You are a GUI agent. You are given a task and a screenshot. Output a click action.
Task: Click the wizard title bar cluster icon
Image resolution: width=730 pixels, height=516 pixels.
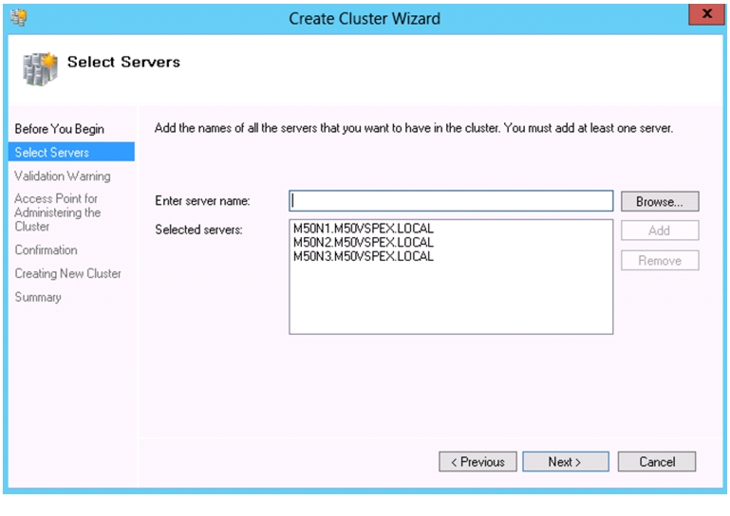click(19, 18)
